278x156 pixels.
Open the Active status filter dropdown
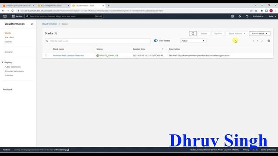coord(193,41)
